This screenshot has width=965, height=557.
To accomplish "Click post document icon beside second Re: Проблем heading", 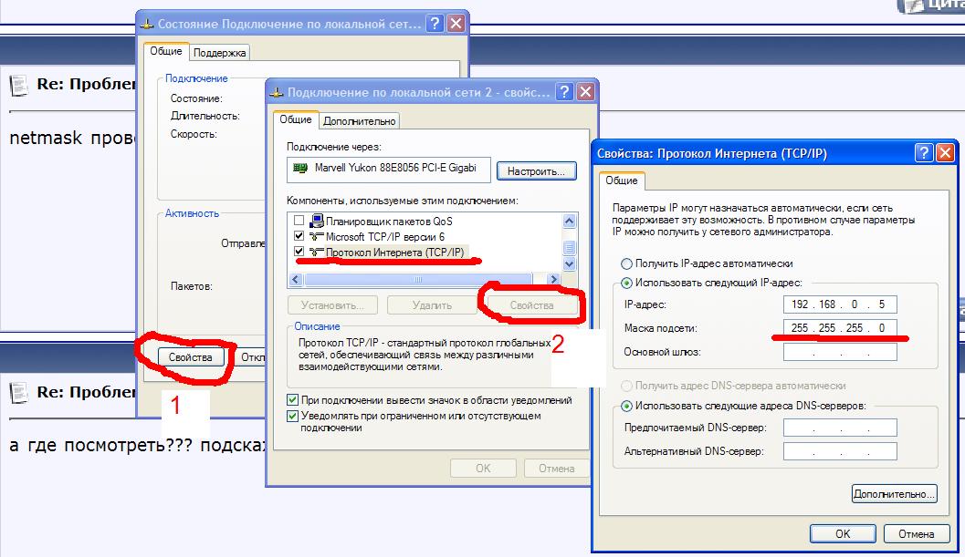I will tap(18, 393).
